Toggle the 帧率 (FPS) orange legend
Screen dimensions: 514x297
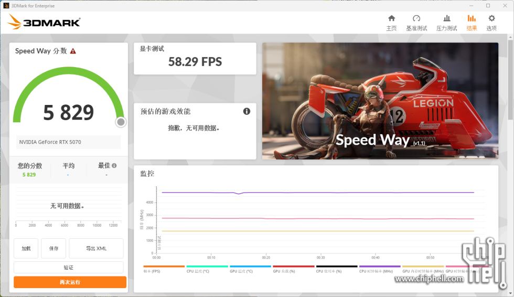[x=164, y=269]
